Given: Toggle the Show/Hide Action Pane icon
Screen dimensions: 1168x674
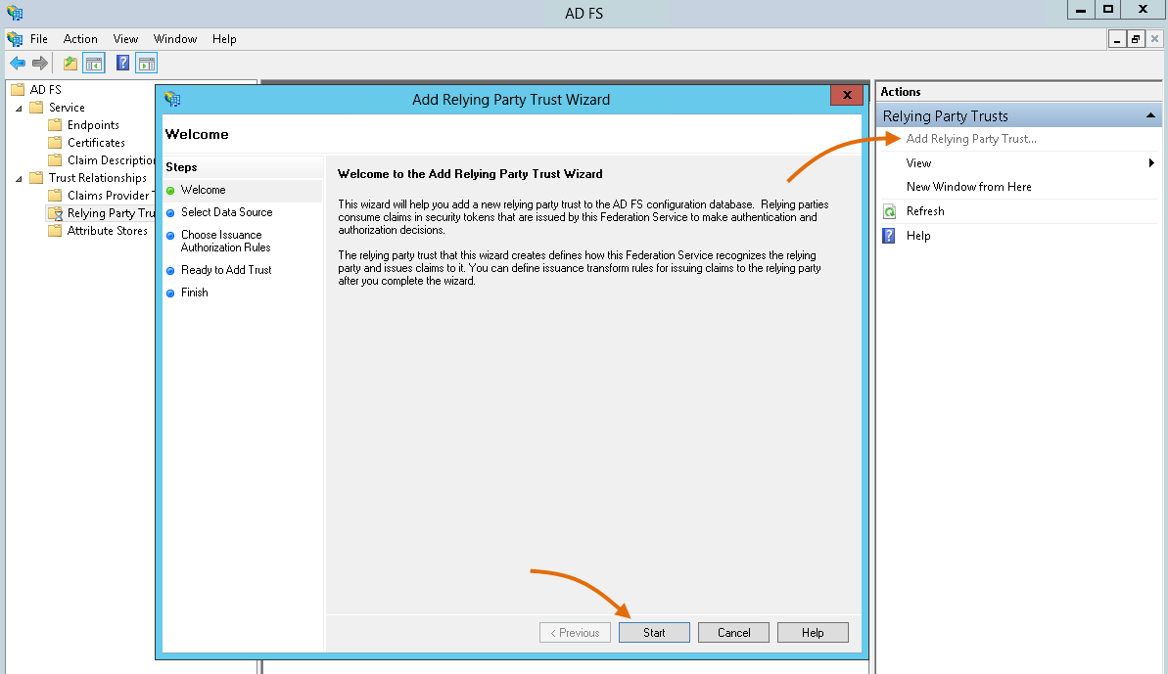Looking at the screenshot, I should 145,63.
